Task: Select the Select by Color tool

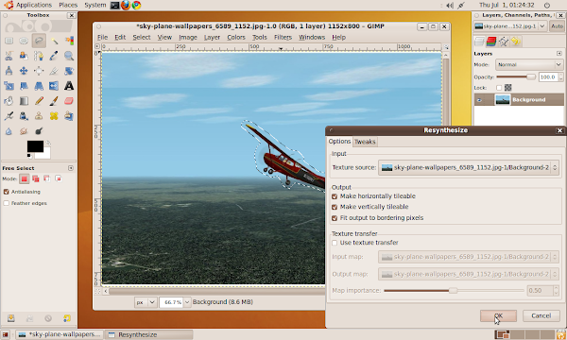Action: [69, 41]
